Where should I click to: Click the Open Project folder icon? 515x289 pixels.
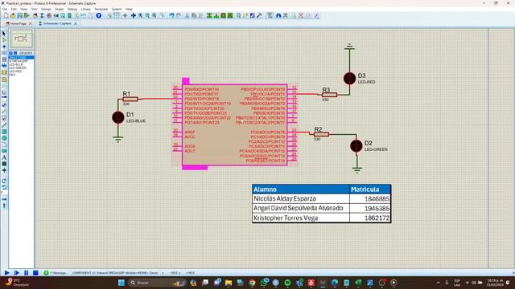click(x=13, y=15)
